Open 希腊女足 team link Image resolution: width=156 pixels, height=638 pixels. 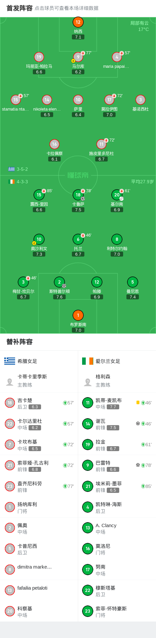pyautogui.click(x=21, y=361)
